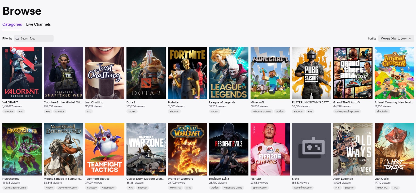The width and height of the screenshot is (416, 193).
Task: Select the Categories tab
Action: (x=12, y=24)
